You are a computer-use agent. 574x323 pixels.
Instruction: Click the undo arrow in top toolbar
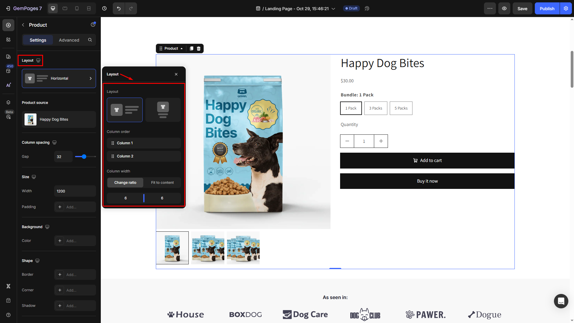click(x=119, y=8)
